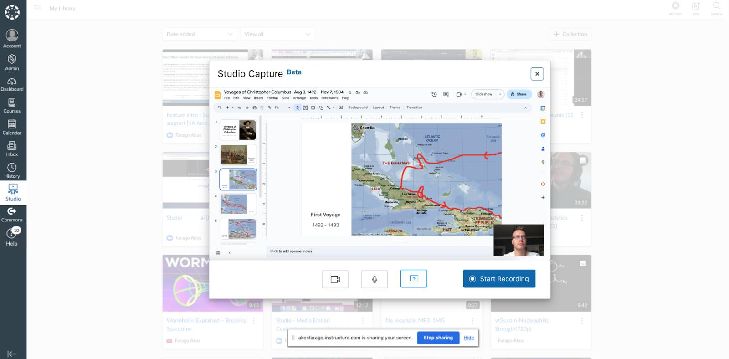Viewport: 729px width, 359px height.
Task: Open the hamburger menu beside My Library
Action: (x=37, y=8)
